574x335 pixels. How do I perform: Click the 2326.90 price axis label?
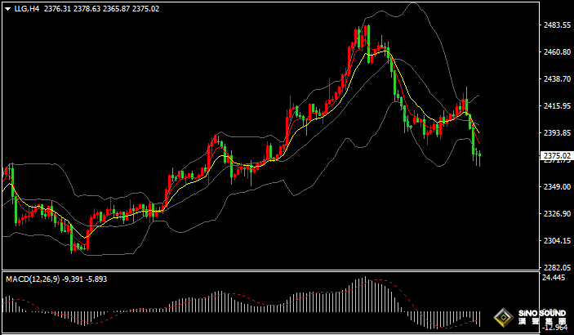(556, 214)
